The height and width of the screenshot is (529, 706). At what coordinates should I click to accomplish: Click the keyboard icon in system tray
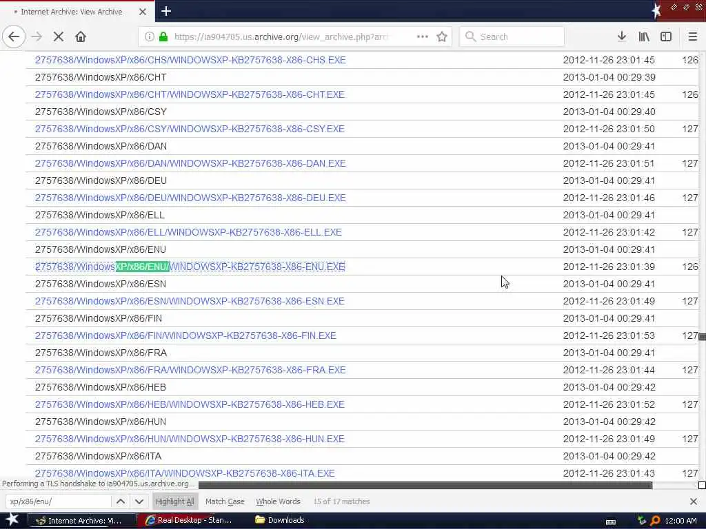(x=611, y=521)
